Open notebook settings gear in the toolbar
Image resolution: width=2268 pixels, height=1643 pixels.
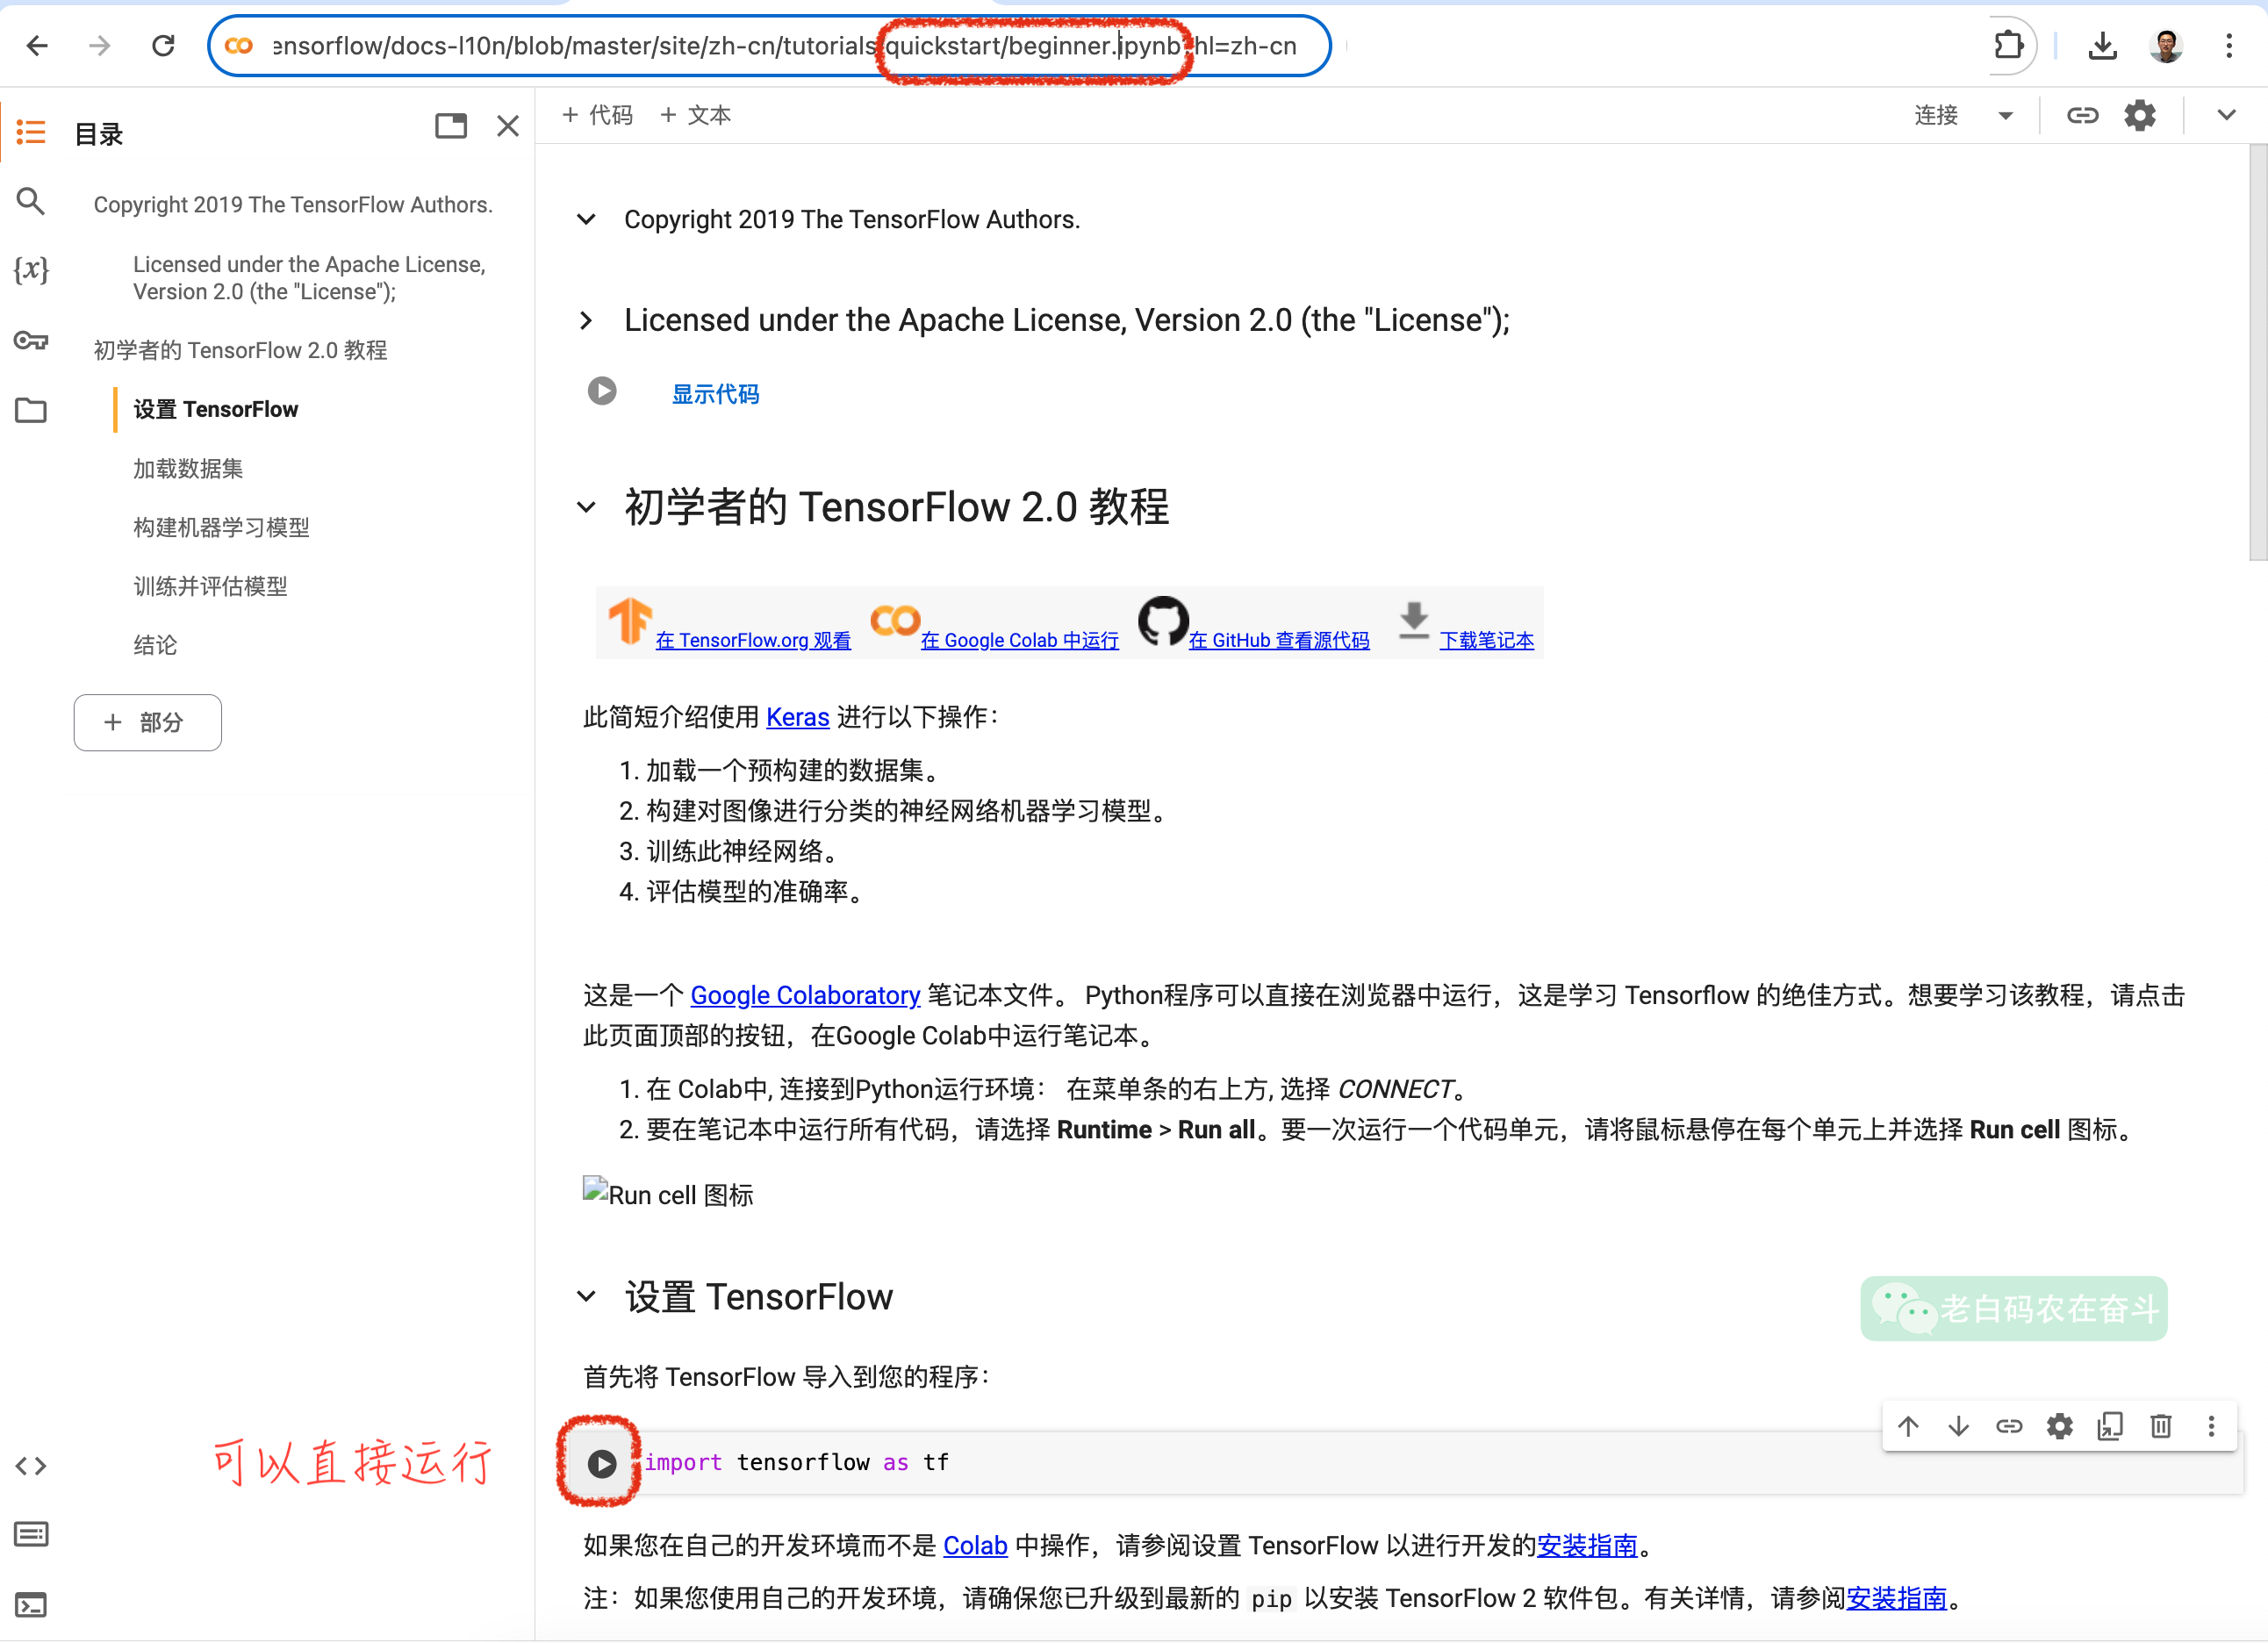(2139, 116)
